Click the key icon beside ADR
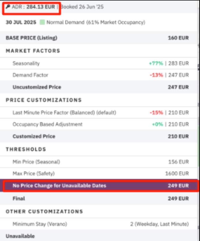Viewport: 200px width, 241px height. tap(8, 7)
